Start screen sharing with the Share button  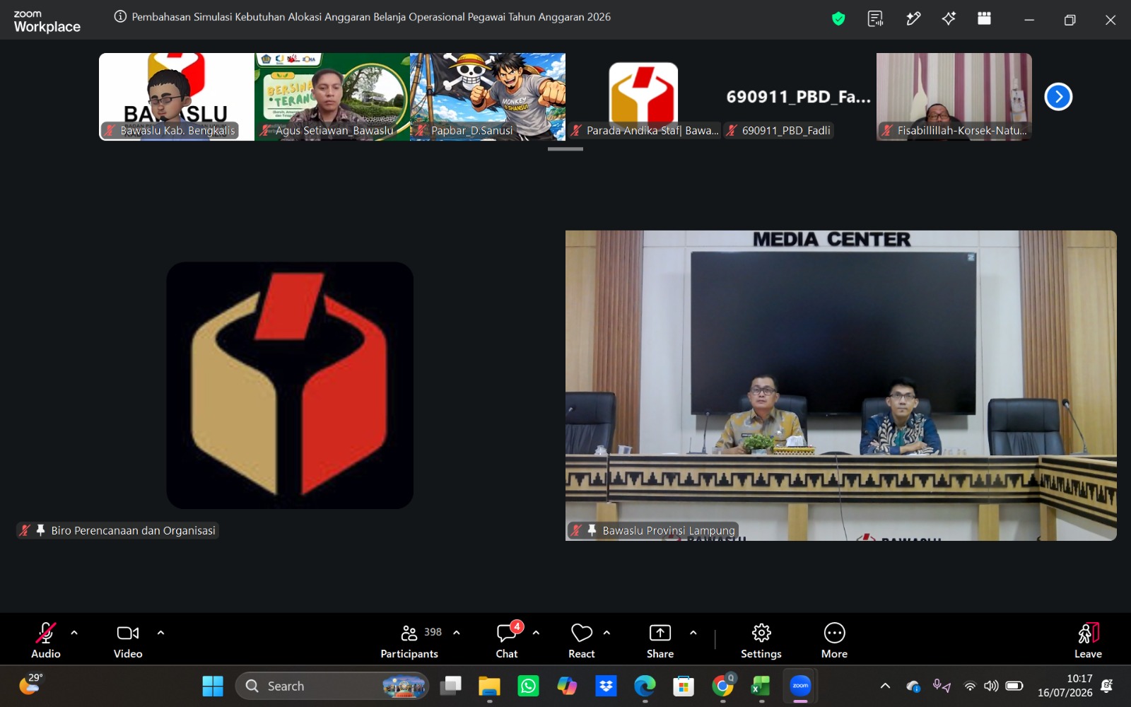(x=660, y=641)
